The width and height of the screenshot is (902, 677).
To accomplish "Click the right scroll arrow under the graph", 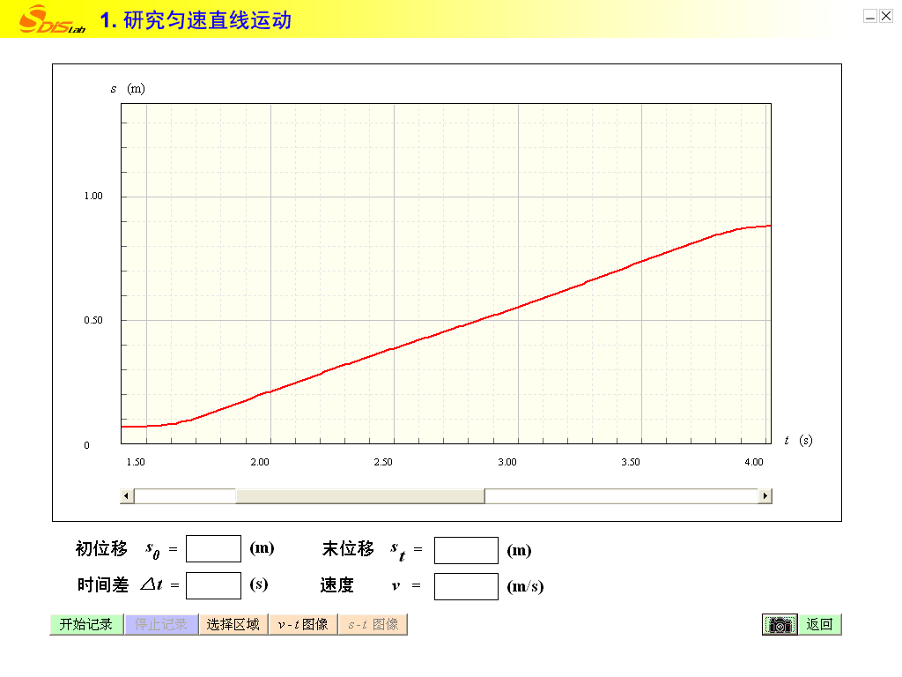I will coord(765,496).
